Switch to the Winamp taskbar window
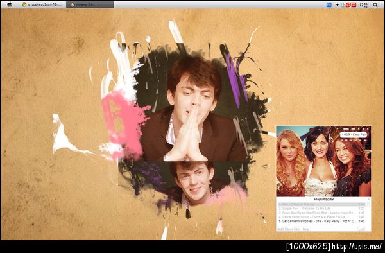 (x=90, y=4)
